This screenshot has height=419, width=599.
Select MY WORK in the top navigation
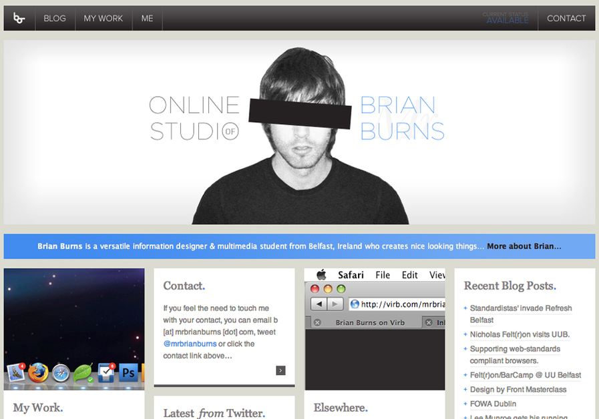point(103,18)
